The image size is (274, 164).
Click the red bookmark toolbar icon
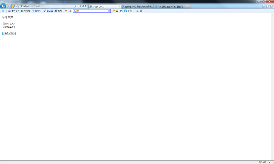point(117,11)
